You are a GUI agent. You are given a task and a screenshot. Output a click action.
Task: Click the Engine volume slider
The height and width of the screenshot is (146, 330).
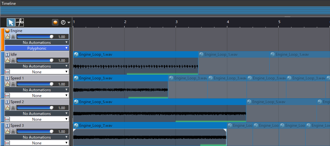35,37
